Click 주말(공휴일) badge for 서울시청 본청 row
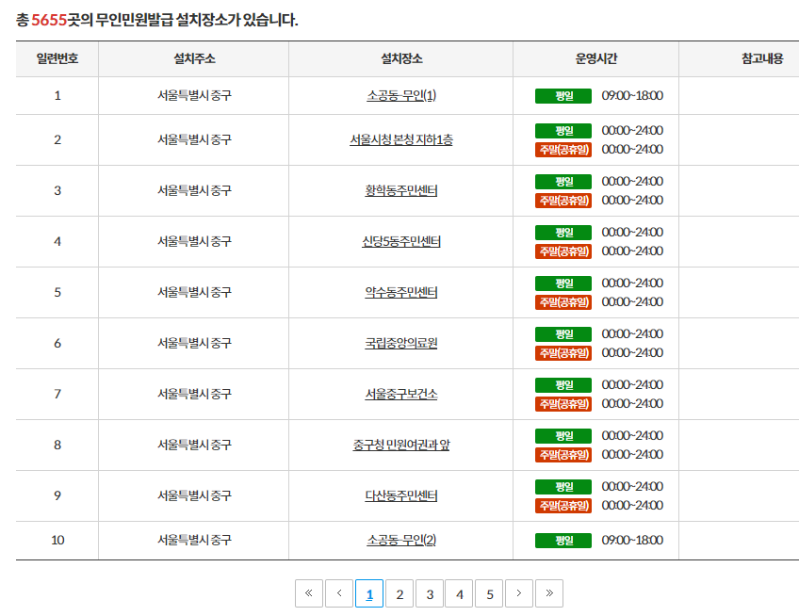Image resolution: width=799 pixels, height=616 pixels. (563, 150)
